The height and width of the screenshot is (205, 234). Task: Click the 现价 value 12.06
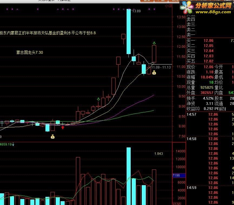(x=209, y=67)
